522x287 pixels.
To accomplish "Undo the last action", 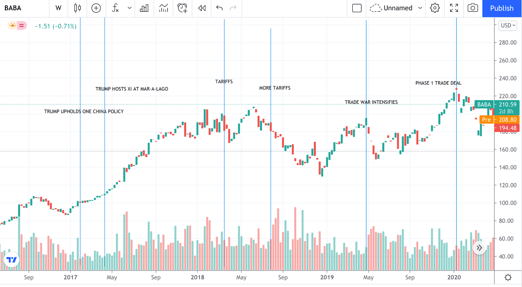I will tap(219, 8).
